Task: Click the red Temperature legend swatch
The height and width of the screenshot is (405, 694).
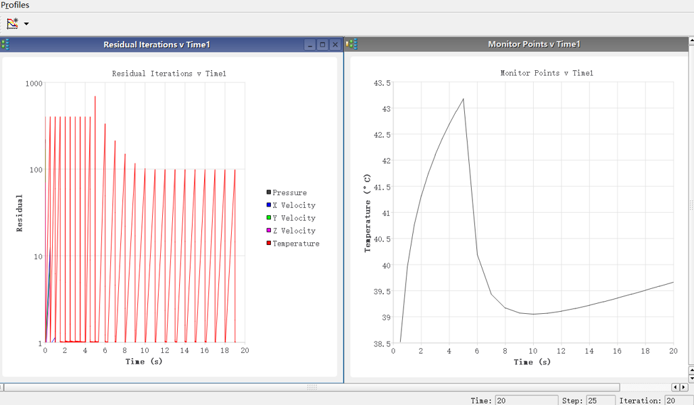Action: click(x=269, y=244)
